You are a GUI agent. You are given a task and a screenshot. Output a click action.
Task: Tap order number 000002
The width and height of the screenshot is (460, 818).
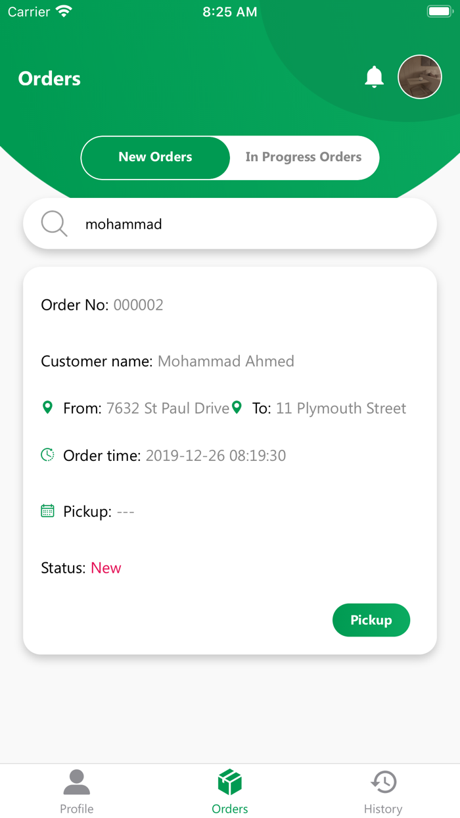coord(138,305)
